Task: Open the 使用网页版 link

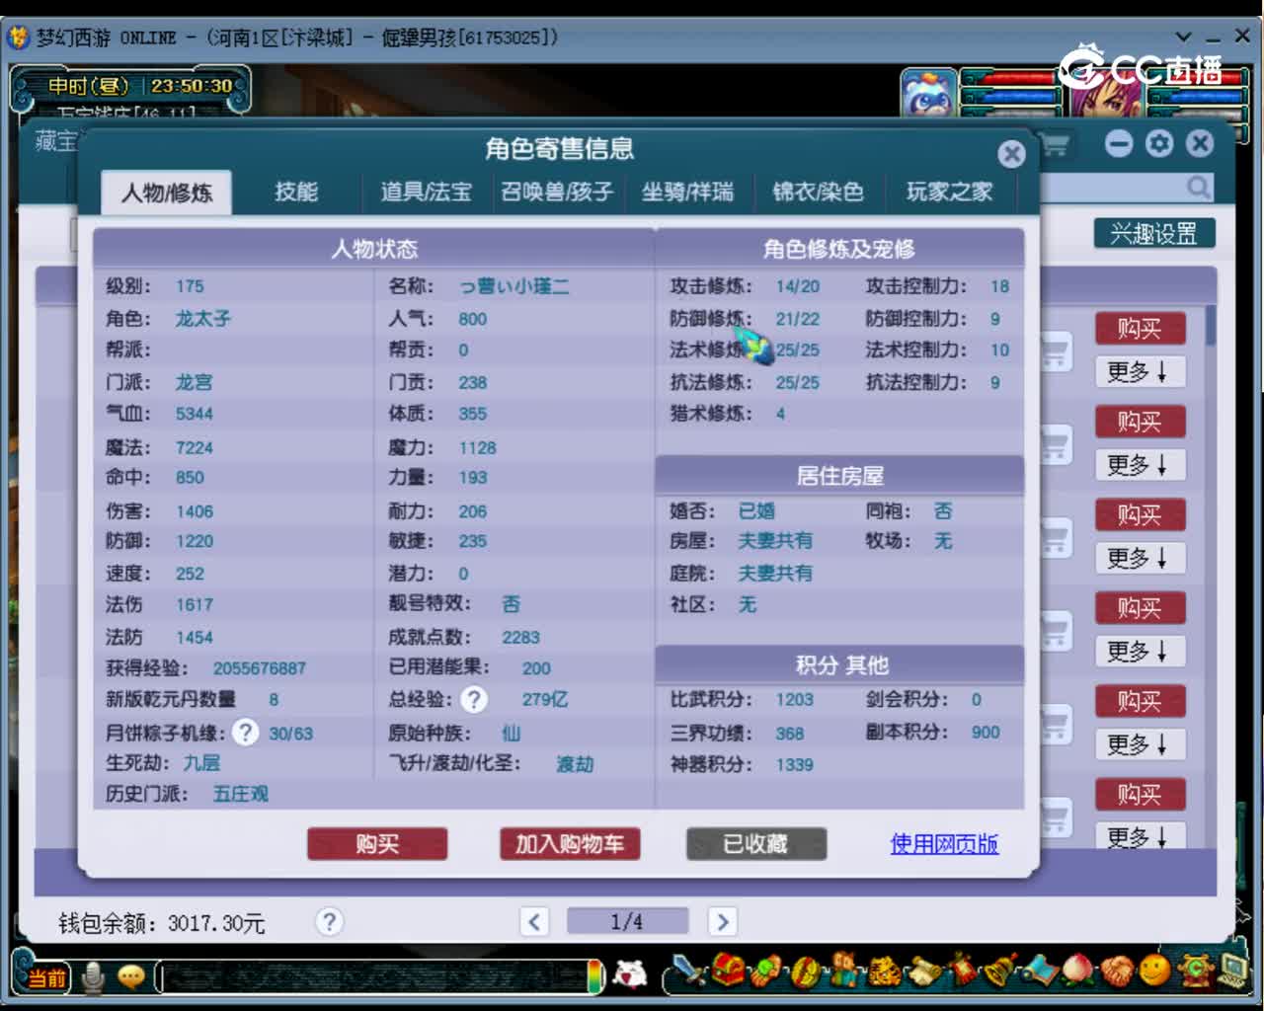Action: pos(944,844)
